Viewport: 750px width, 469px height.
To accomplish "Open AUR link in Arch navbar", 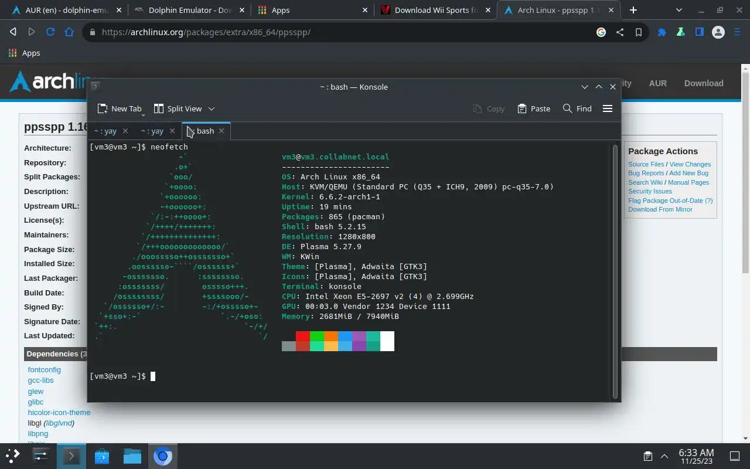I will (657, 83).
